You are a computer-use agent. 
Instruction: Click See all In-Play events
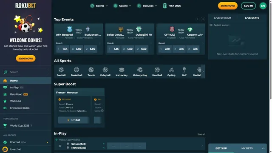coord(201,134)
